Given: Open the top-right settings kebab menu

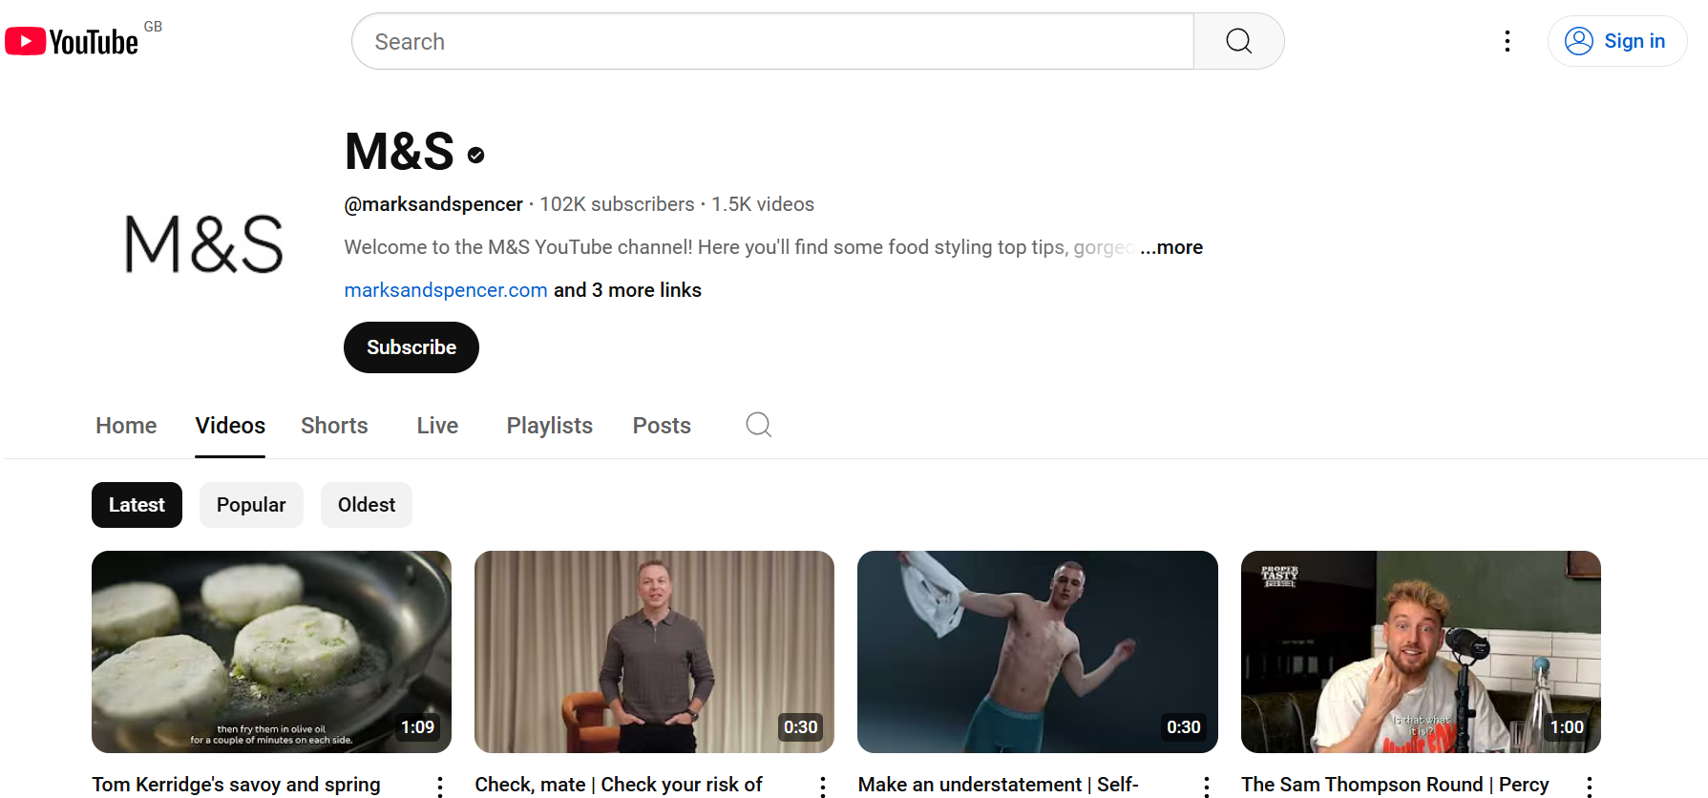Looking at the screenshot, I should pos(1507,41).
